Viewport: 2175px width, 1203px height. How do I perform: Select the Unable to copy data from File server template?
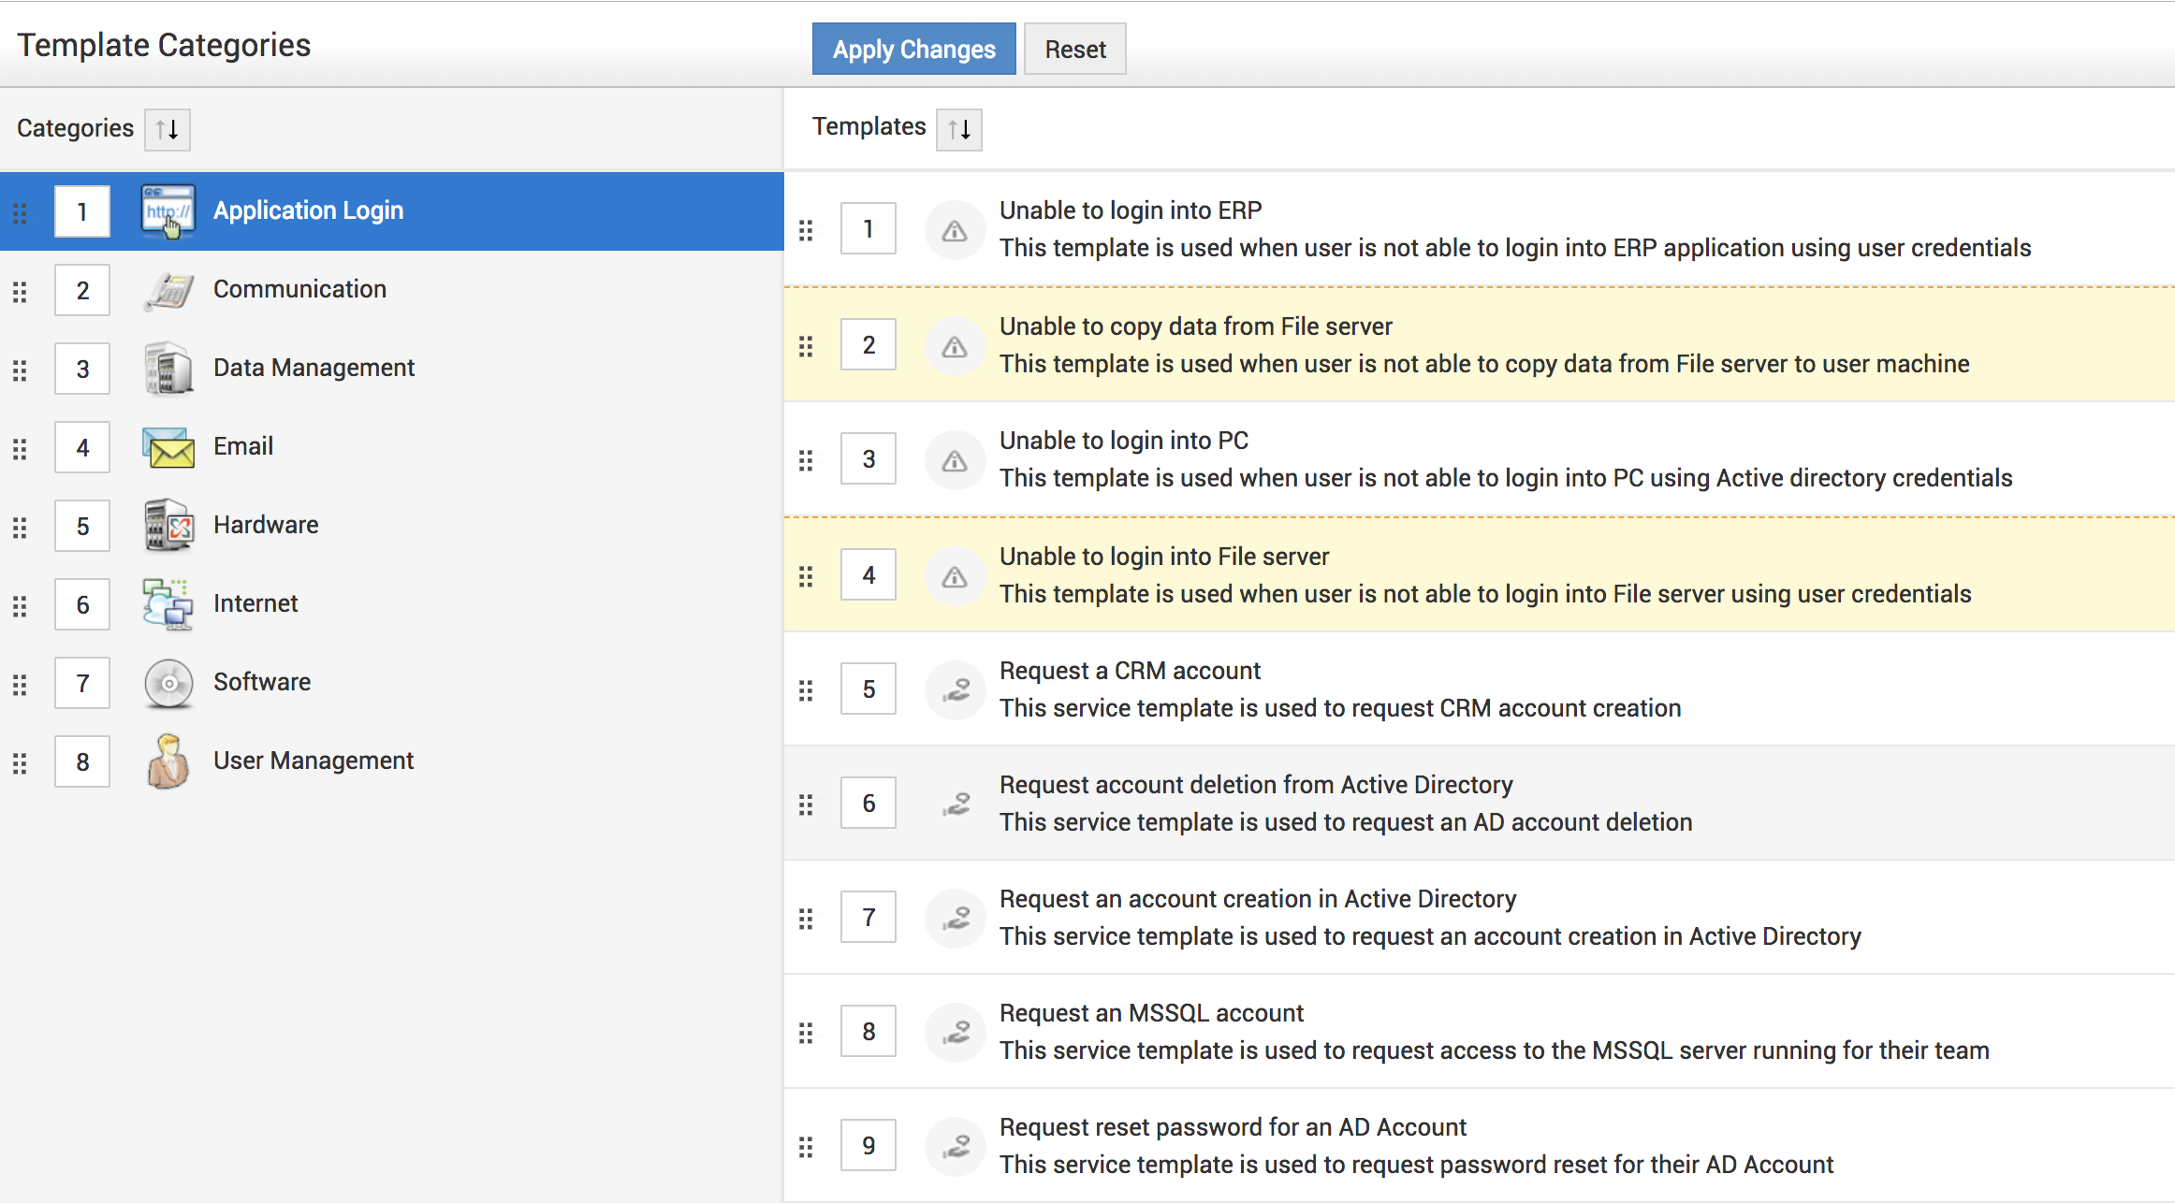pos(1195,326)
